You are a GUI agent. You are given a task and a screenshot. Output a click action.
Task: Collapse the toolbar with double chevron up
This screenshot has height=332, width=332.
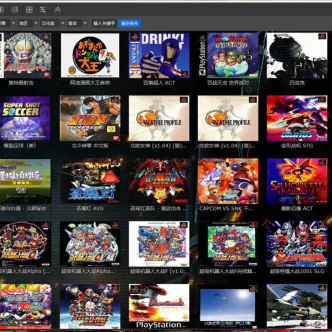tap(57, 9)
